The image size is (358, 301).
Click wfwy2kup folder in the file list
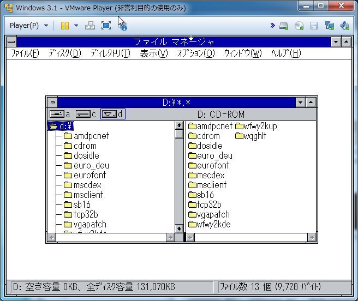pyautogui.click(x=256, y=126)
